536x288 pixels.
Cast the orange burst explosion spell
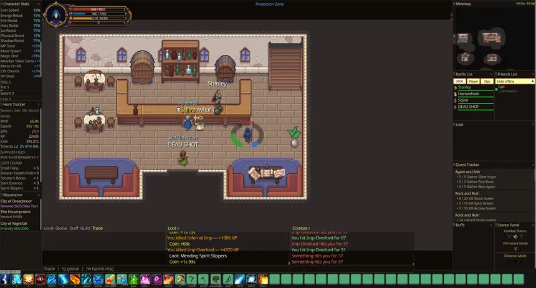click(29, 279)
